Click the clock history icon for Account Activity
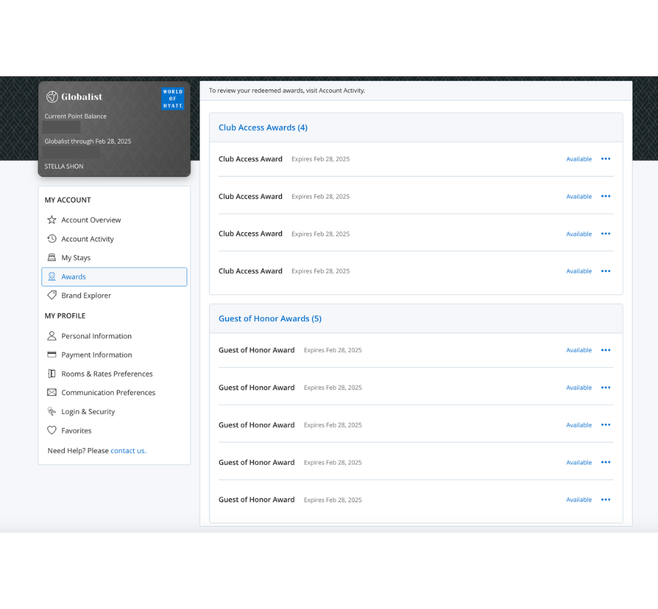Image resolution: width=658 pixels, height=609 pixels. [x=52, y=239]
